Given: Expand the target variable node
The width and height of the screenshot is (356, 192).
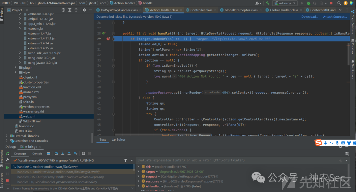Looking at the screenshot, I should [138, 172].
